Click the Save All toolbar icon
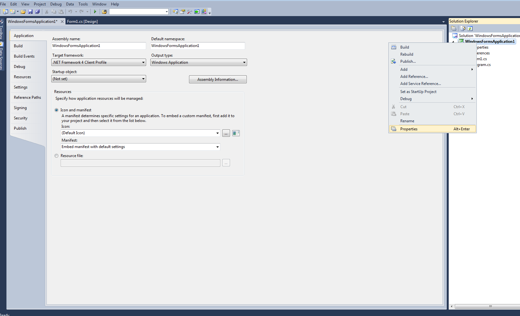Screen dimensions: 520x316 pos(37,12)
